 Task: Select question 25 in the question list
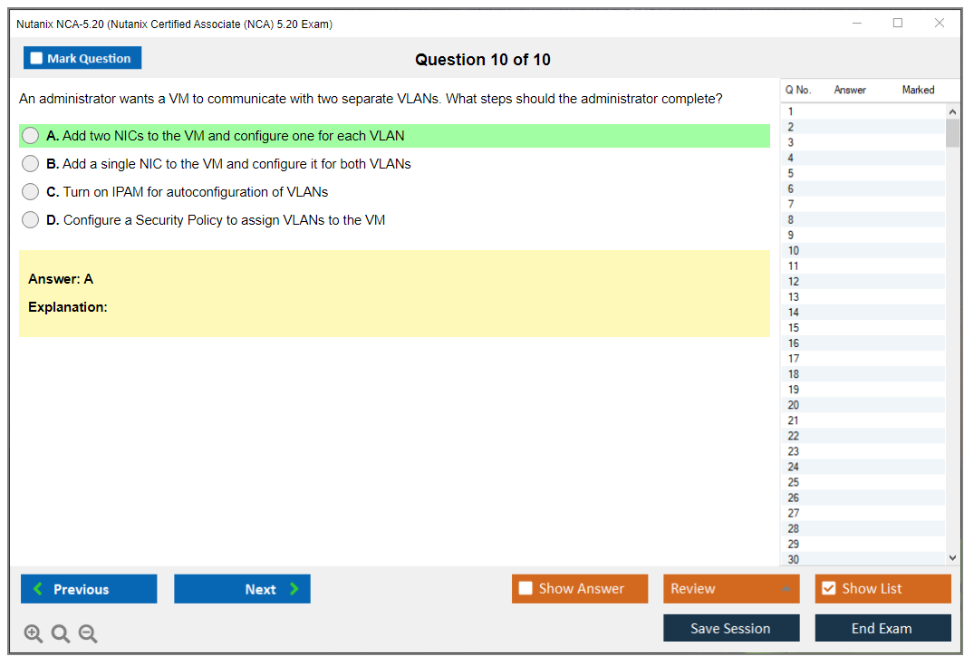point(794,482)
